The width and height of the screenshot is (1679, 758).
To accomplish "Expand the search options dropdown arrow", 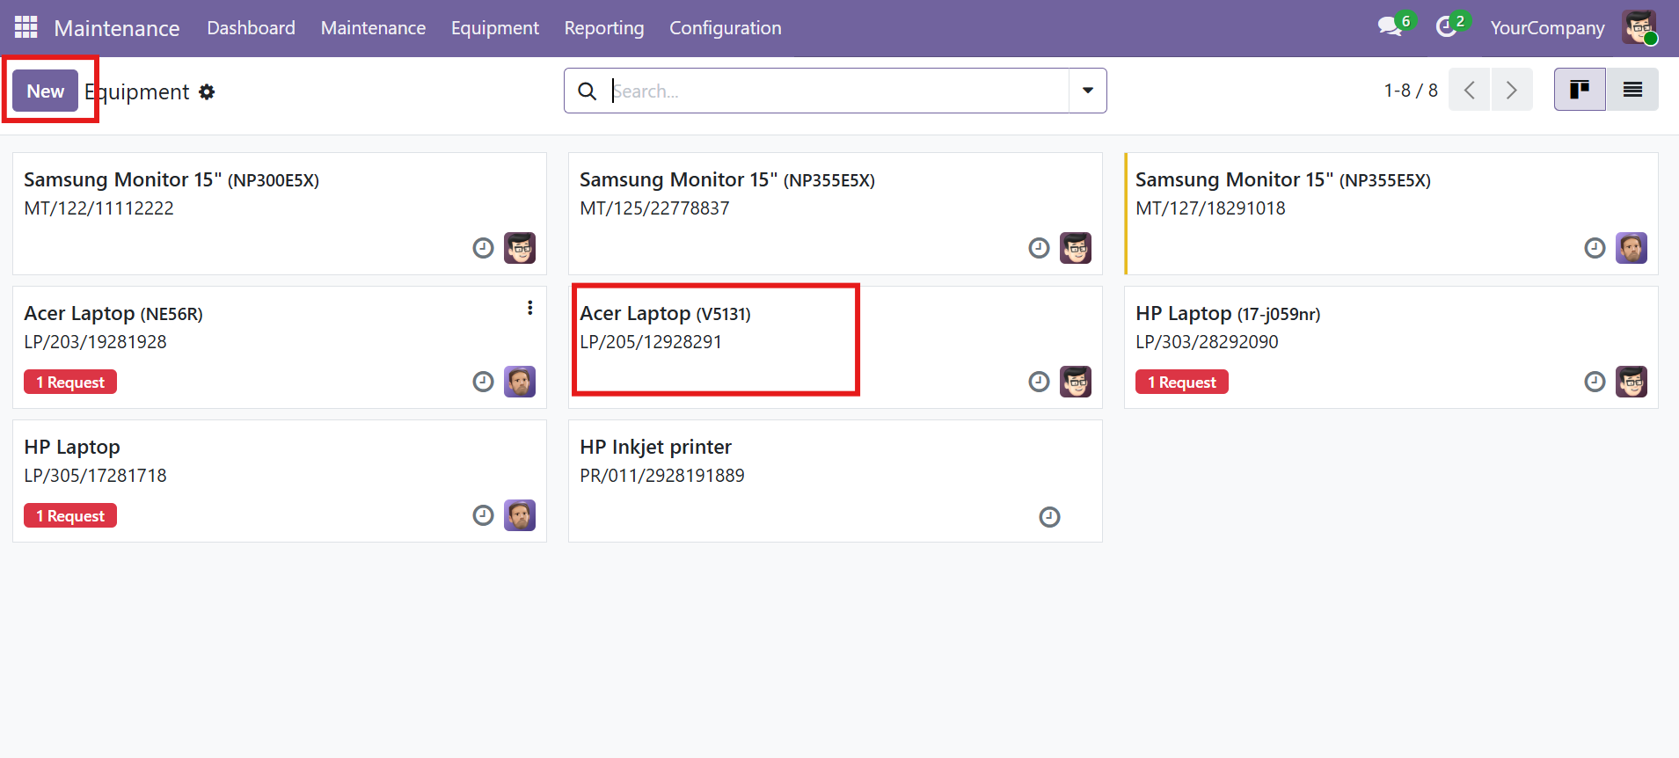I will click(x=1088, y=91).
